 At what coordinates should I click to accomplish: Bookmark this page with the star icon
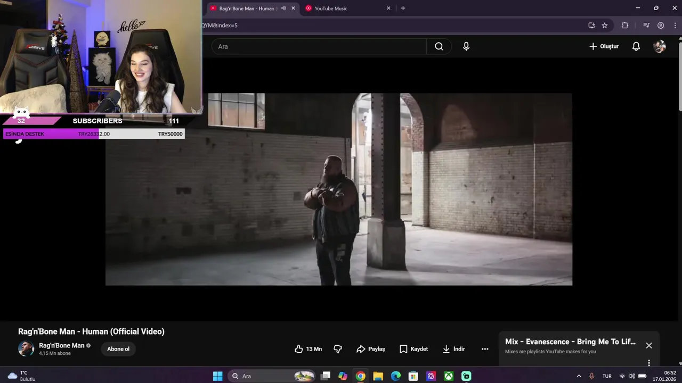[x=605, y=25]
